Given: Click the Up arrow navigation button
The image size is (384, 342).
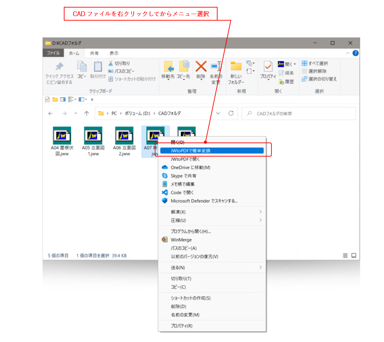Looking at the screenshot, I should click(87, 113).
